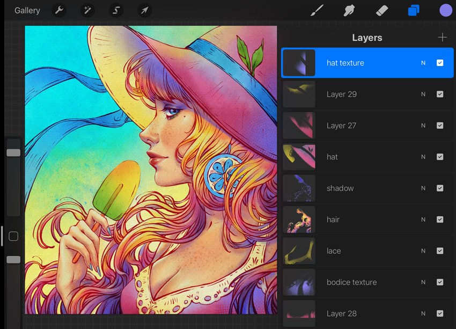This screenshot has height=329, width=456.
Task: Activate the Selection tool
Action: tap(116, 11)
